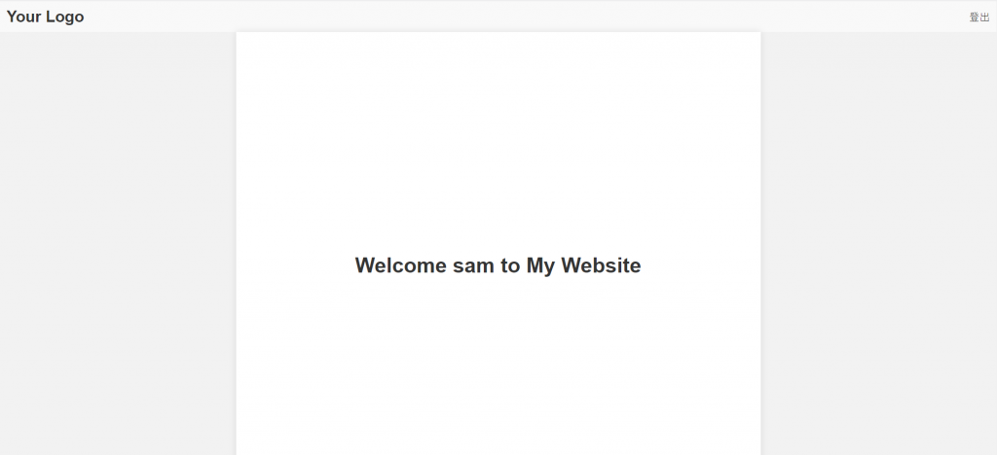The image size is (997, 455).
Task: Click the empty header bar between logo and 登出
Action: point(527,17)
